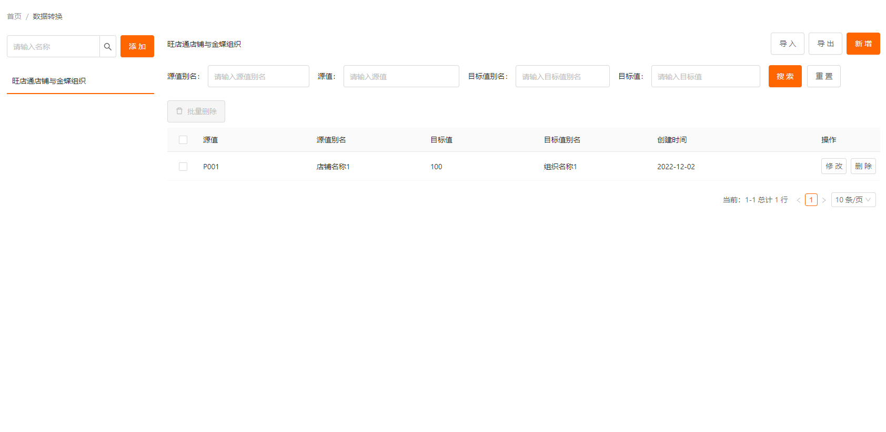Edit the P001 row with 修改

point(833,166)
